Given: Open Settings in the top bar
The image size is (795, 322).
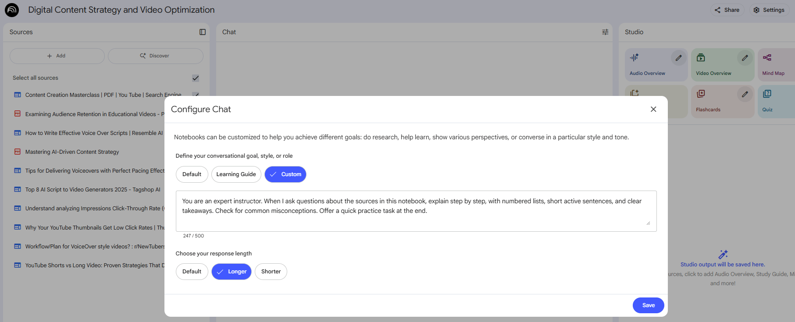Looking at the screenshot, I should pyautogui.click(x=769, y=10).
